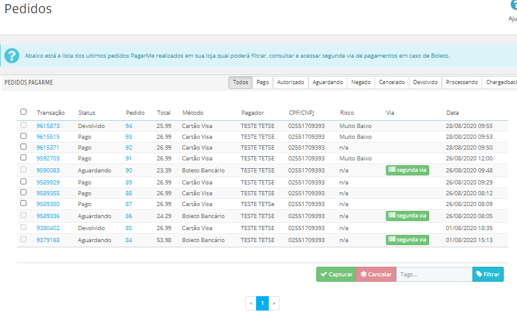Open order 84 link
Image resolution: width=517 pixels, height=322 pixels.
[x=129, y=240]
